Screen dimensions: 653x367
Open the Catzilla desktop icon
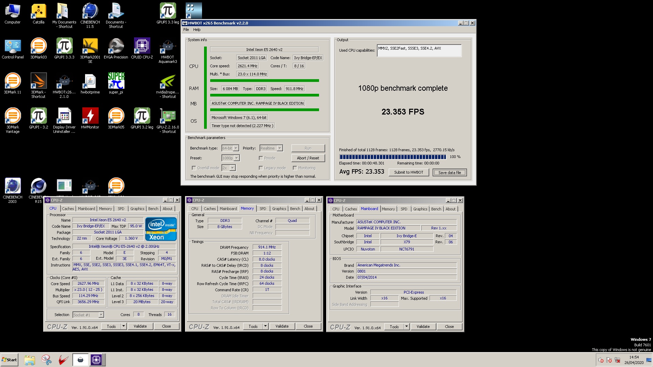pos(38,14)
